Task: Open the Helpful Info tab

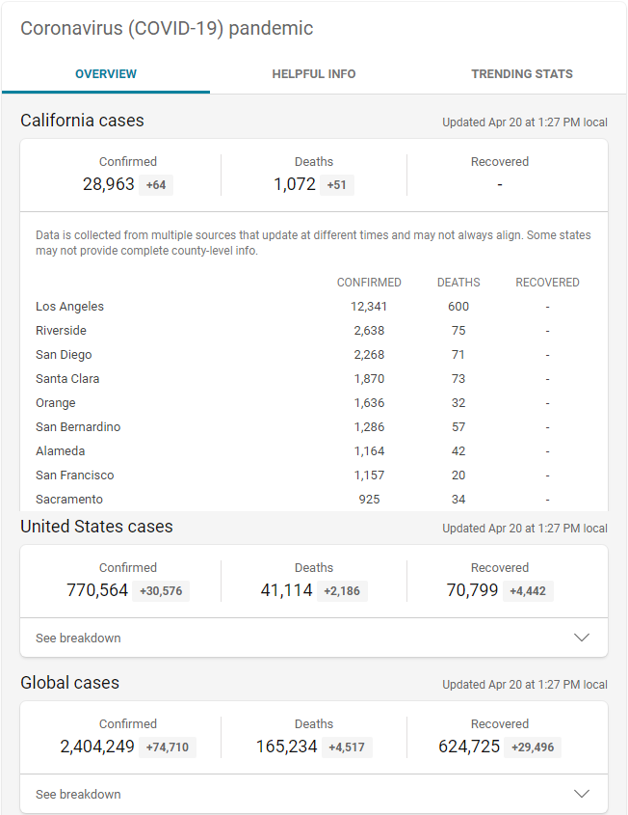Action: click(314, 74)
